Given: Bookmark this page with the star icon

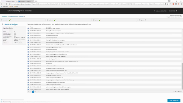Looking at the screenshot, I should click(x=168, y=4).
